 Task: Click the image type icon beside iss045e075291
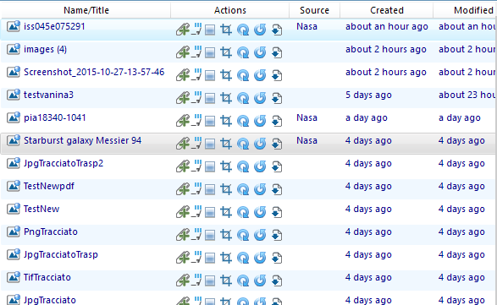pyautogui.click(x=14, y=26)
